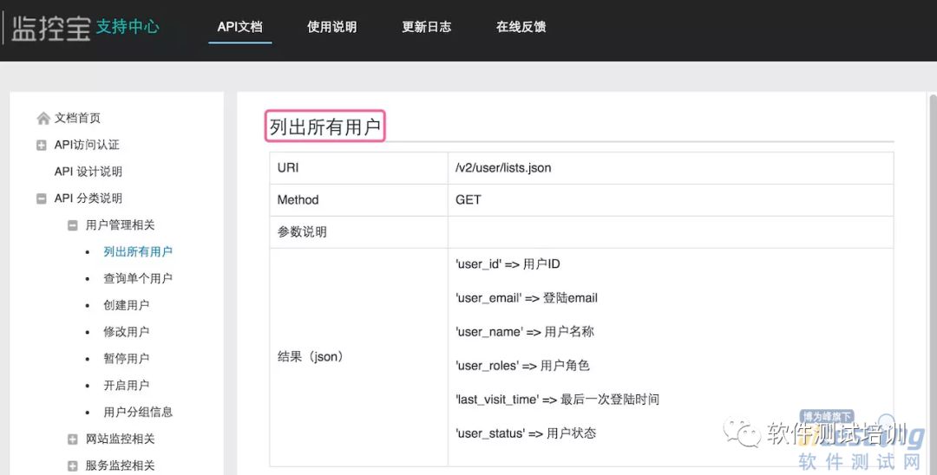
Task: Collapse the API 分类说明 section
Action: coord(42,198)
